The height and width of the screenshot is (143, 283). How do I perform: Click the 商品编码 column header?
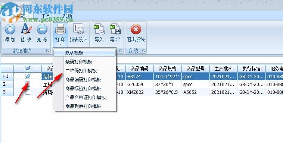pos(140,69)
